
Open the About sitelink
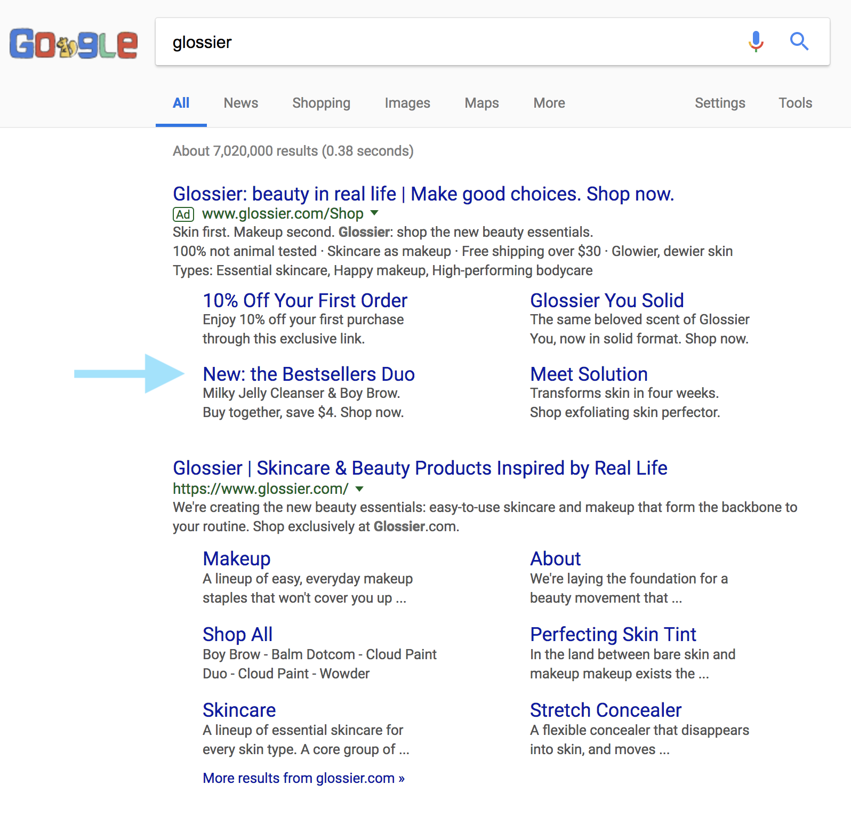click(x=555, y=559)
